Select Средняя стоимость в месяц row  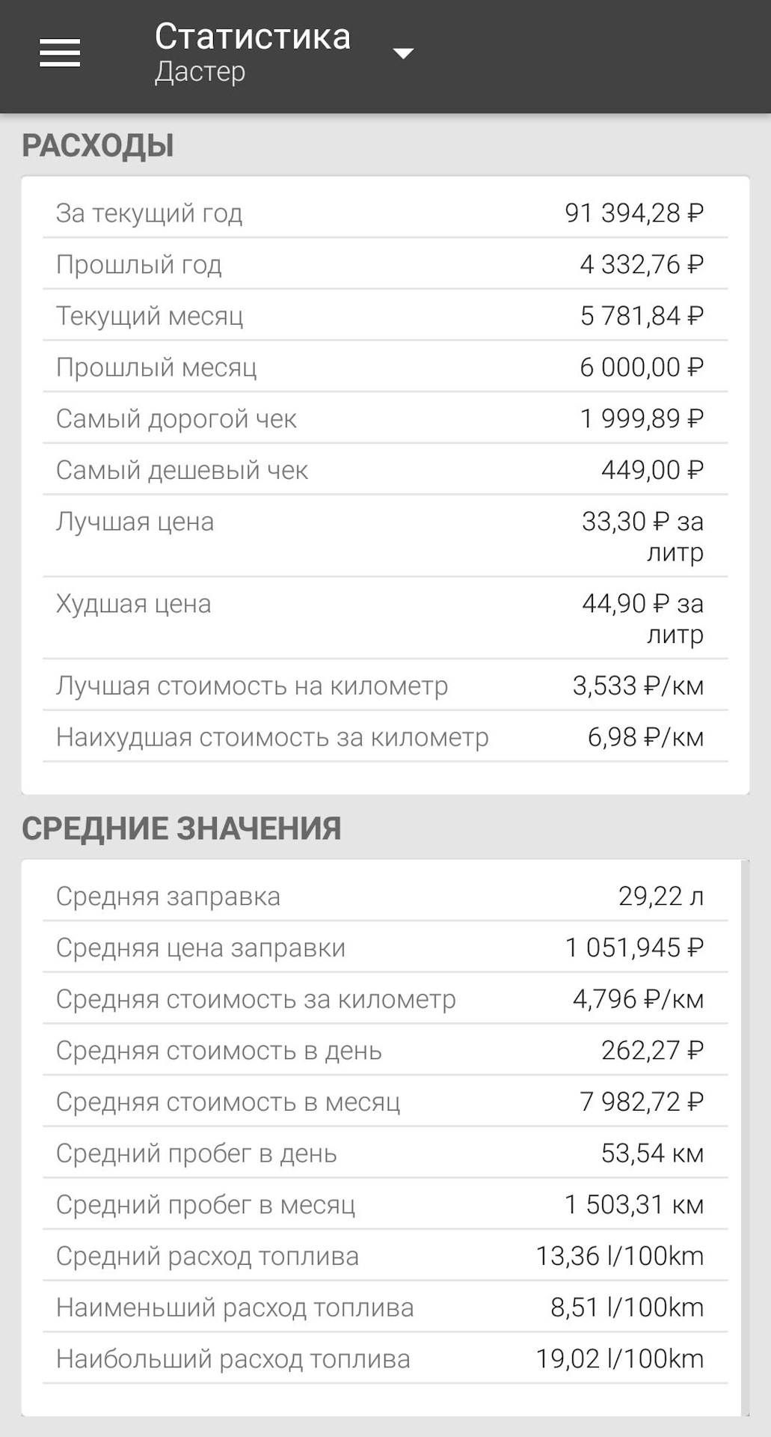(384, 1102)
